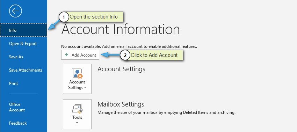Image resolution: width=297 pixels, height=132 pixels.
Task: Click the Tools mailbox cleanup icon
Action: 77,109
